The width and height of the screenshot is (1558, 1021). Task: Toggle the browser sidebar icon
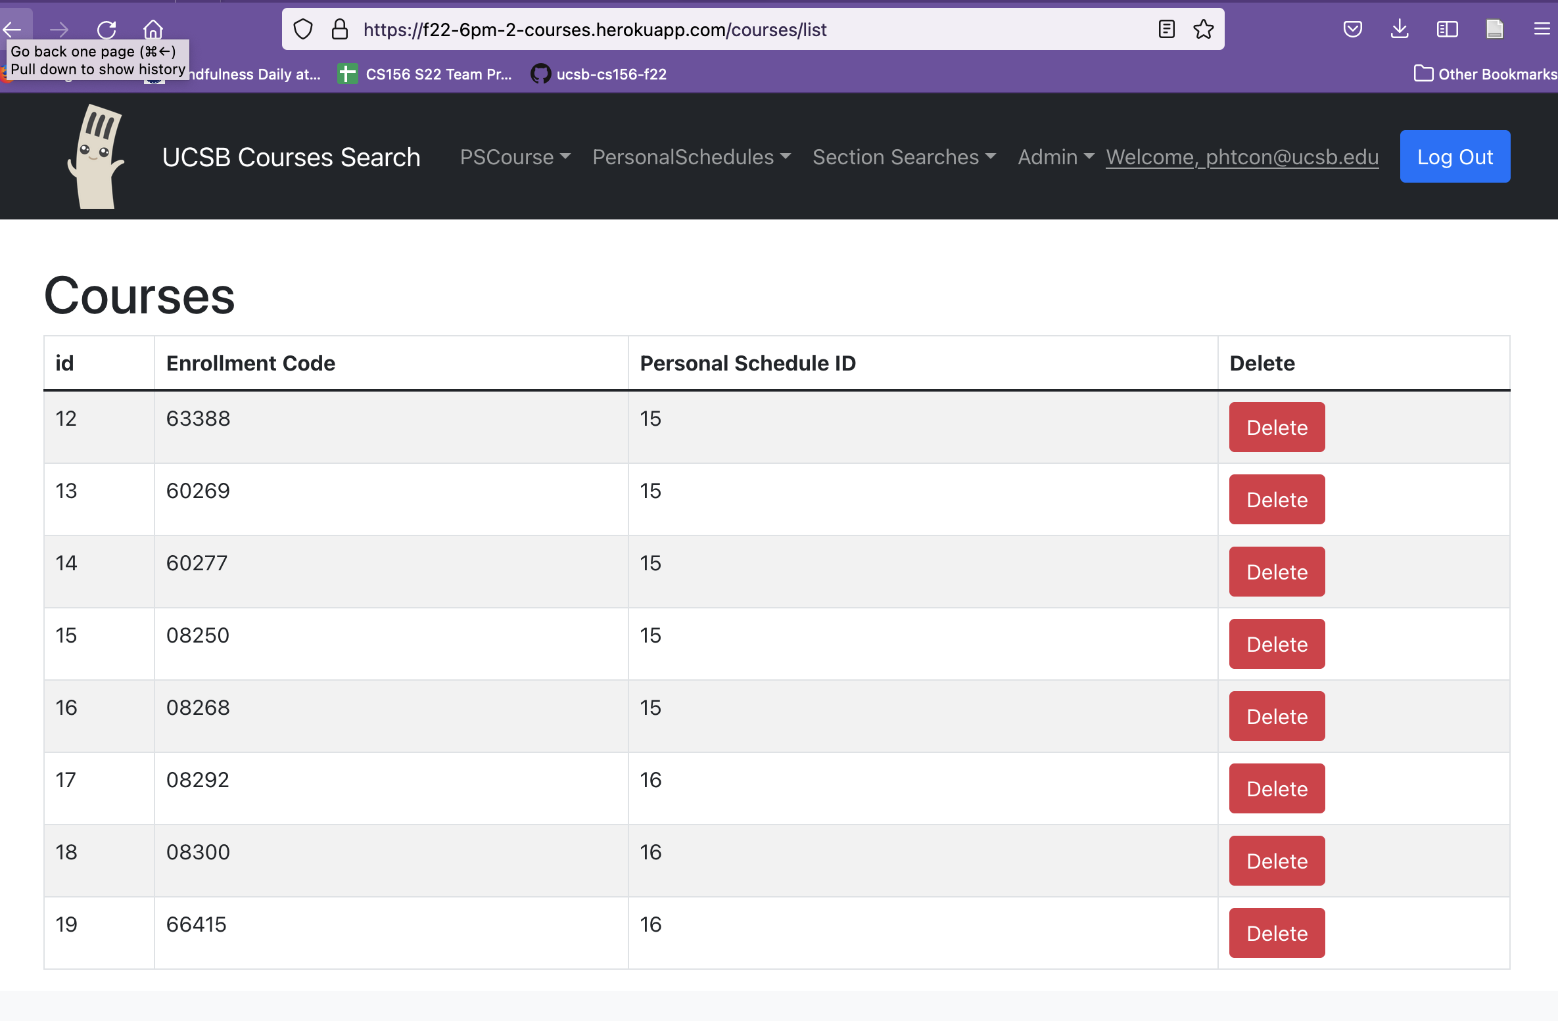[1446, 29]
